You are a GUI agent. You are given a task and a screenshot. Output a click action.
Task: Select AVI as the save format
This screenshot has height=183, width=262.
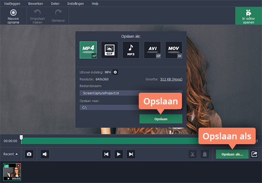[x=152, y=50]
